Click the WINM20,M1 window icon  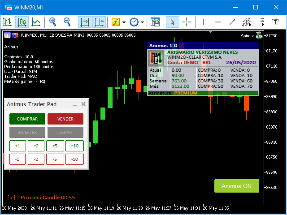pyautogui.click(x=8, y=7)
